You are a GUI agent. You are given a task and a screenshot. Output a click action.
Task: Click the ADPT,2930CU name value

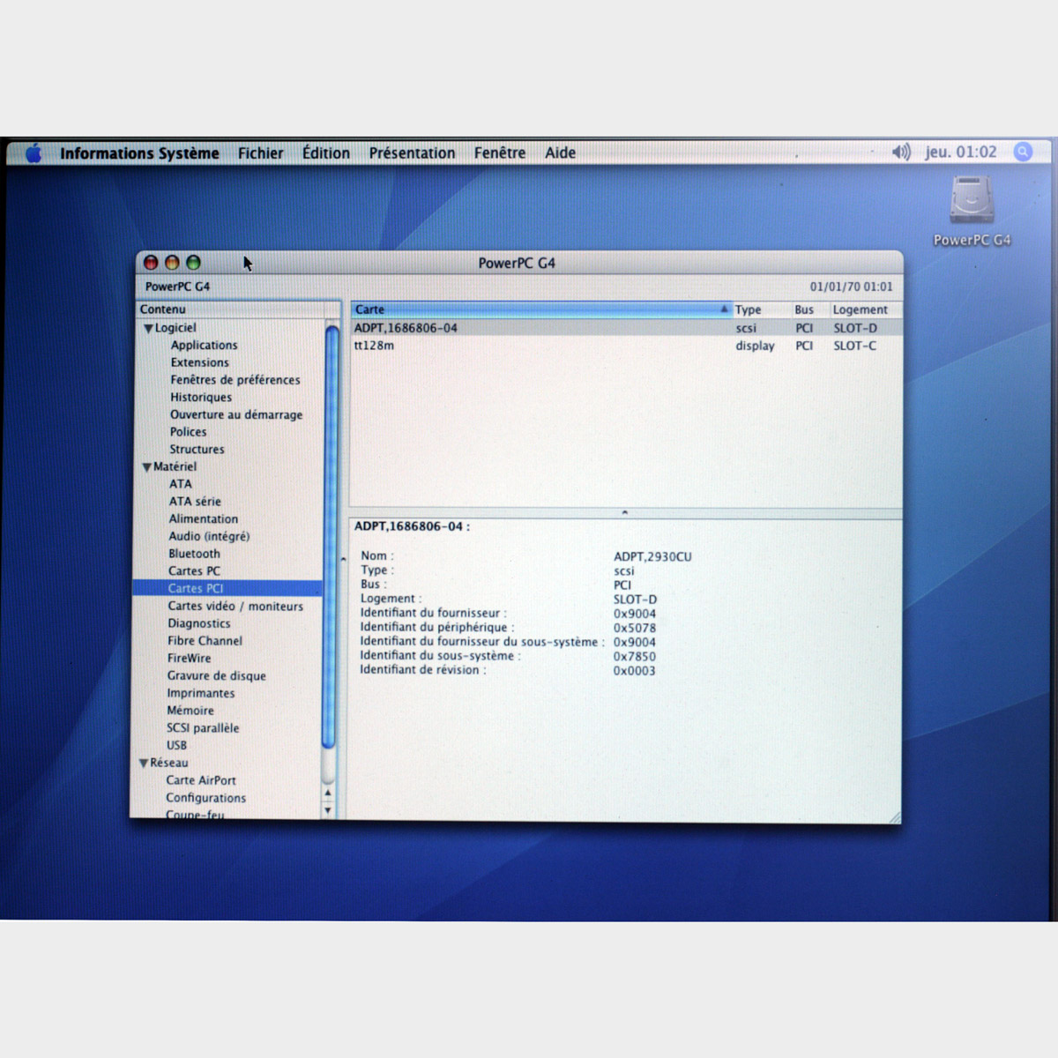pyautogui.click(x=652, y=557)
